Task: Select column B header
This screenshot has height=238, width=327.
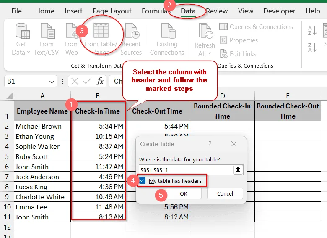Action: pyautogui.click(x=98, y=96)
